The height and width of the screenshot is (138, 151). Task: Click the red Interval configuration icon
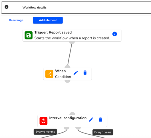tap(43, 121)
